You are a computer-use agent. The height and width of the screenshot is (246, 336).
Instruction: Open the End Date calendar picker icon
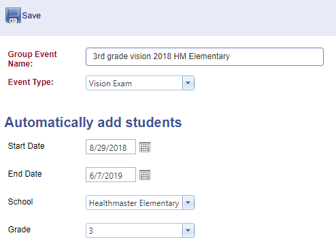point(145,175)
